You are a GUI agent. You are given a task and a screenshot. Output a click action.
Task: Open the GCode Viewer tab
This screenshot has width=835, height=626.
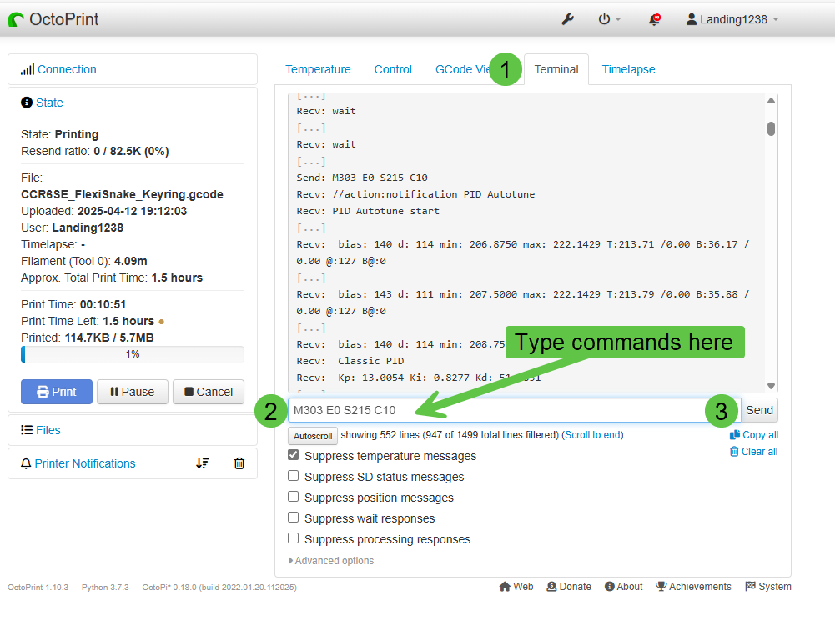pyautogui.click(x=462, y=69)
